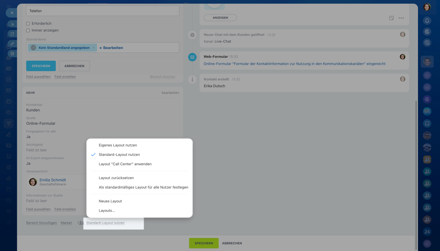Open the mail envelope icon in left sidebar

pyautogui.click(x=9, y=91)
